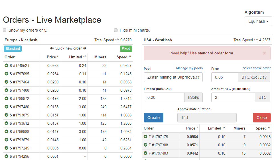Click status icon of order #1797483

145,153
